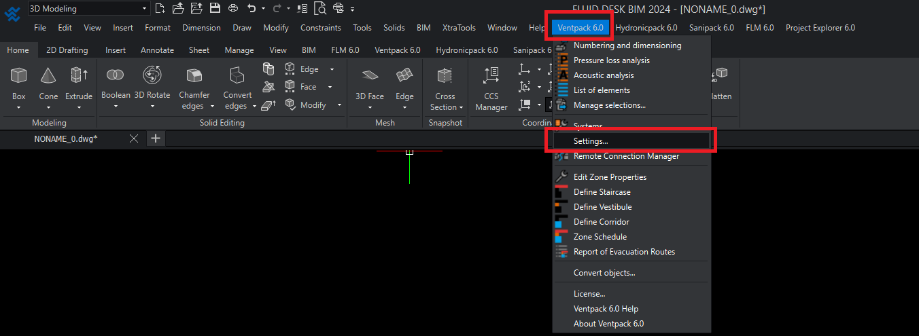Expand the Boolean dropdown arrow
Screen dimensions: 919x336
(116, 107)
